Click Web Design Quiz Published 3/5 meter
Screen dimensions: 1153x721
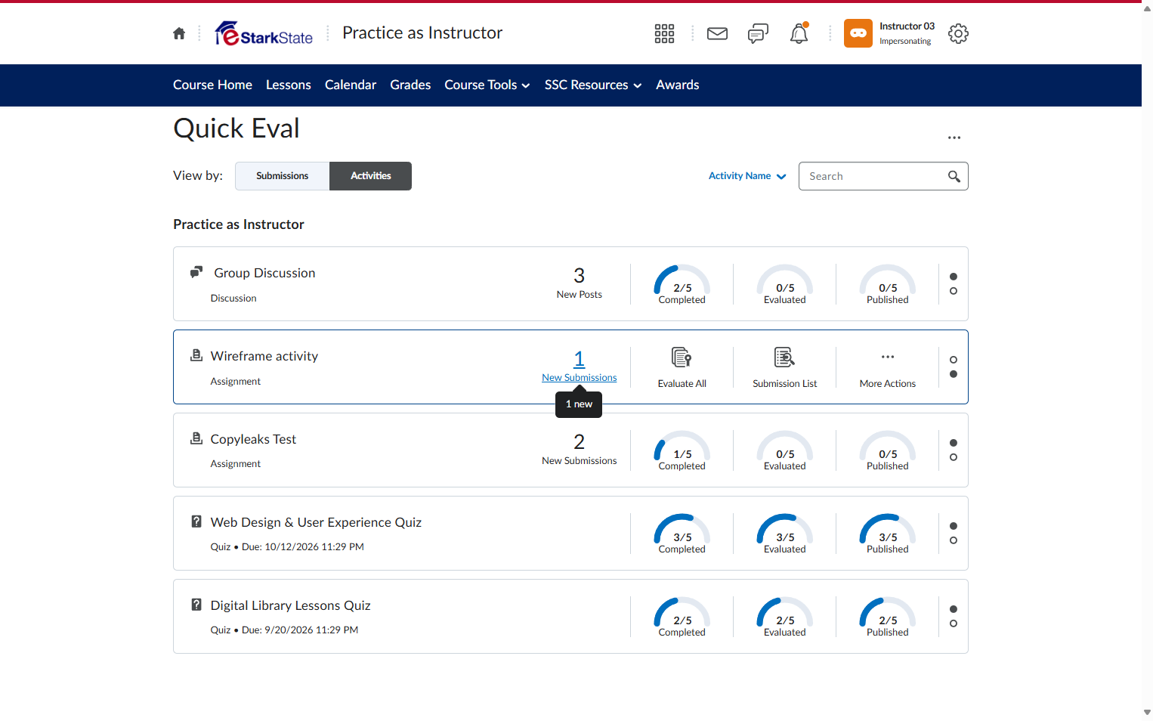pos(888,534)
